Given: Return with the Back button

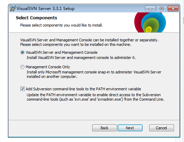Looking at the screenshot, I should pos(105,128).
